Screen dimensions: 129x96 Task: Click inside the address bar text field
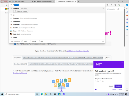click(x=57, y=5)
